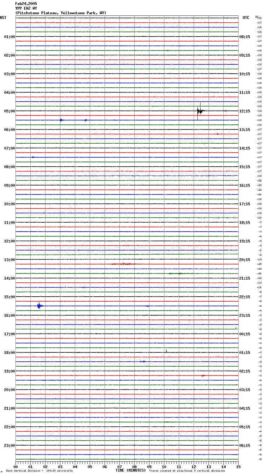Click the large black seismic event on 05:00 trace

click(200, 111)
